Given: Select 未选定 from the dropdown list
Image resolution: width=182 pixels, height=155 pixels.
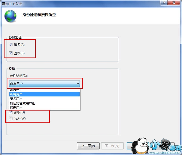Looking at the screenshot, I should click(x=45, y=90).
